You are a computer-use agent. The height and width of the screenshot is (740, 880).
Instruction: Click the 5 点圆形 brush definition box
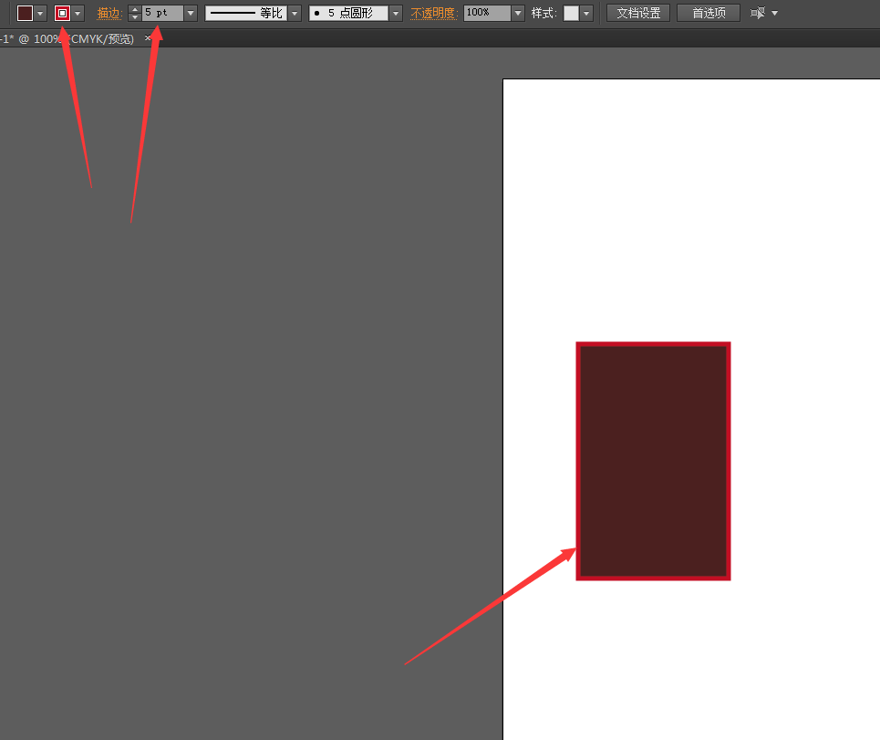click(348, 13)
